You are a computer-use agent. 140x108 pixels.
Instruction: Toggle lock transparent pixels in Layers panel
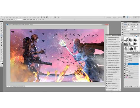pos(127,56)
